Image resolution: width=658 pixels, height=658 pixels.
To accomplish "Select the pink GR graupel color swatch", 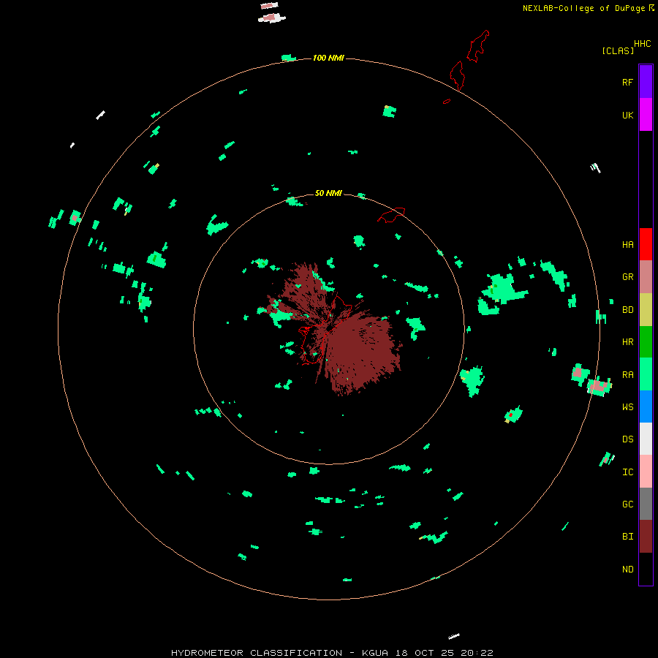I will click(x=646, y=276).
